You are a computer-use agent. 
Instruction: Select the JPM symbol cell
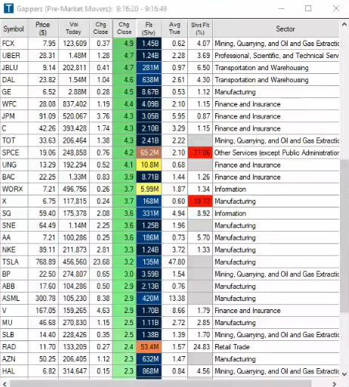pos(14,116)
